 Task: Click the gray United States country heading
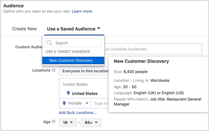75,84
